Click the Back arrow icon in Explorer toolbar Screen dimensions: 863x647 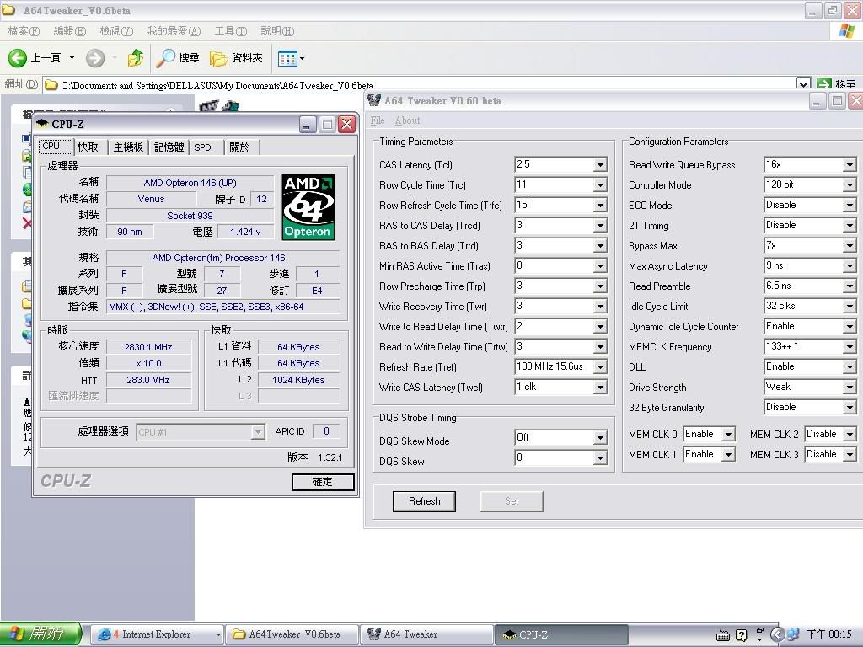click(x=17, y=58)
